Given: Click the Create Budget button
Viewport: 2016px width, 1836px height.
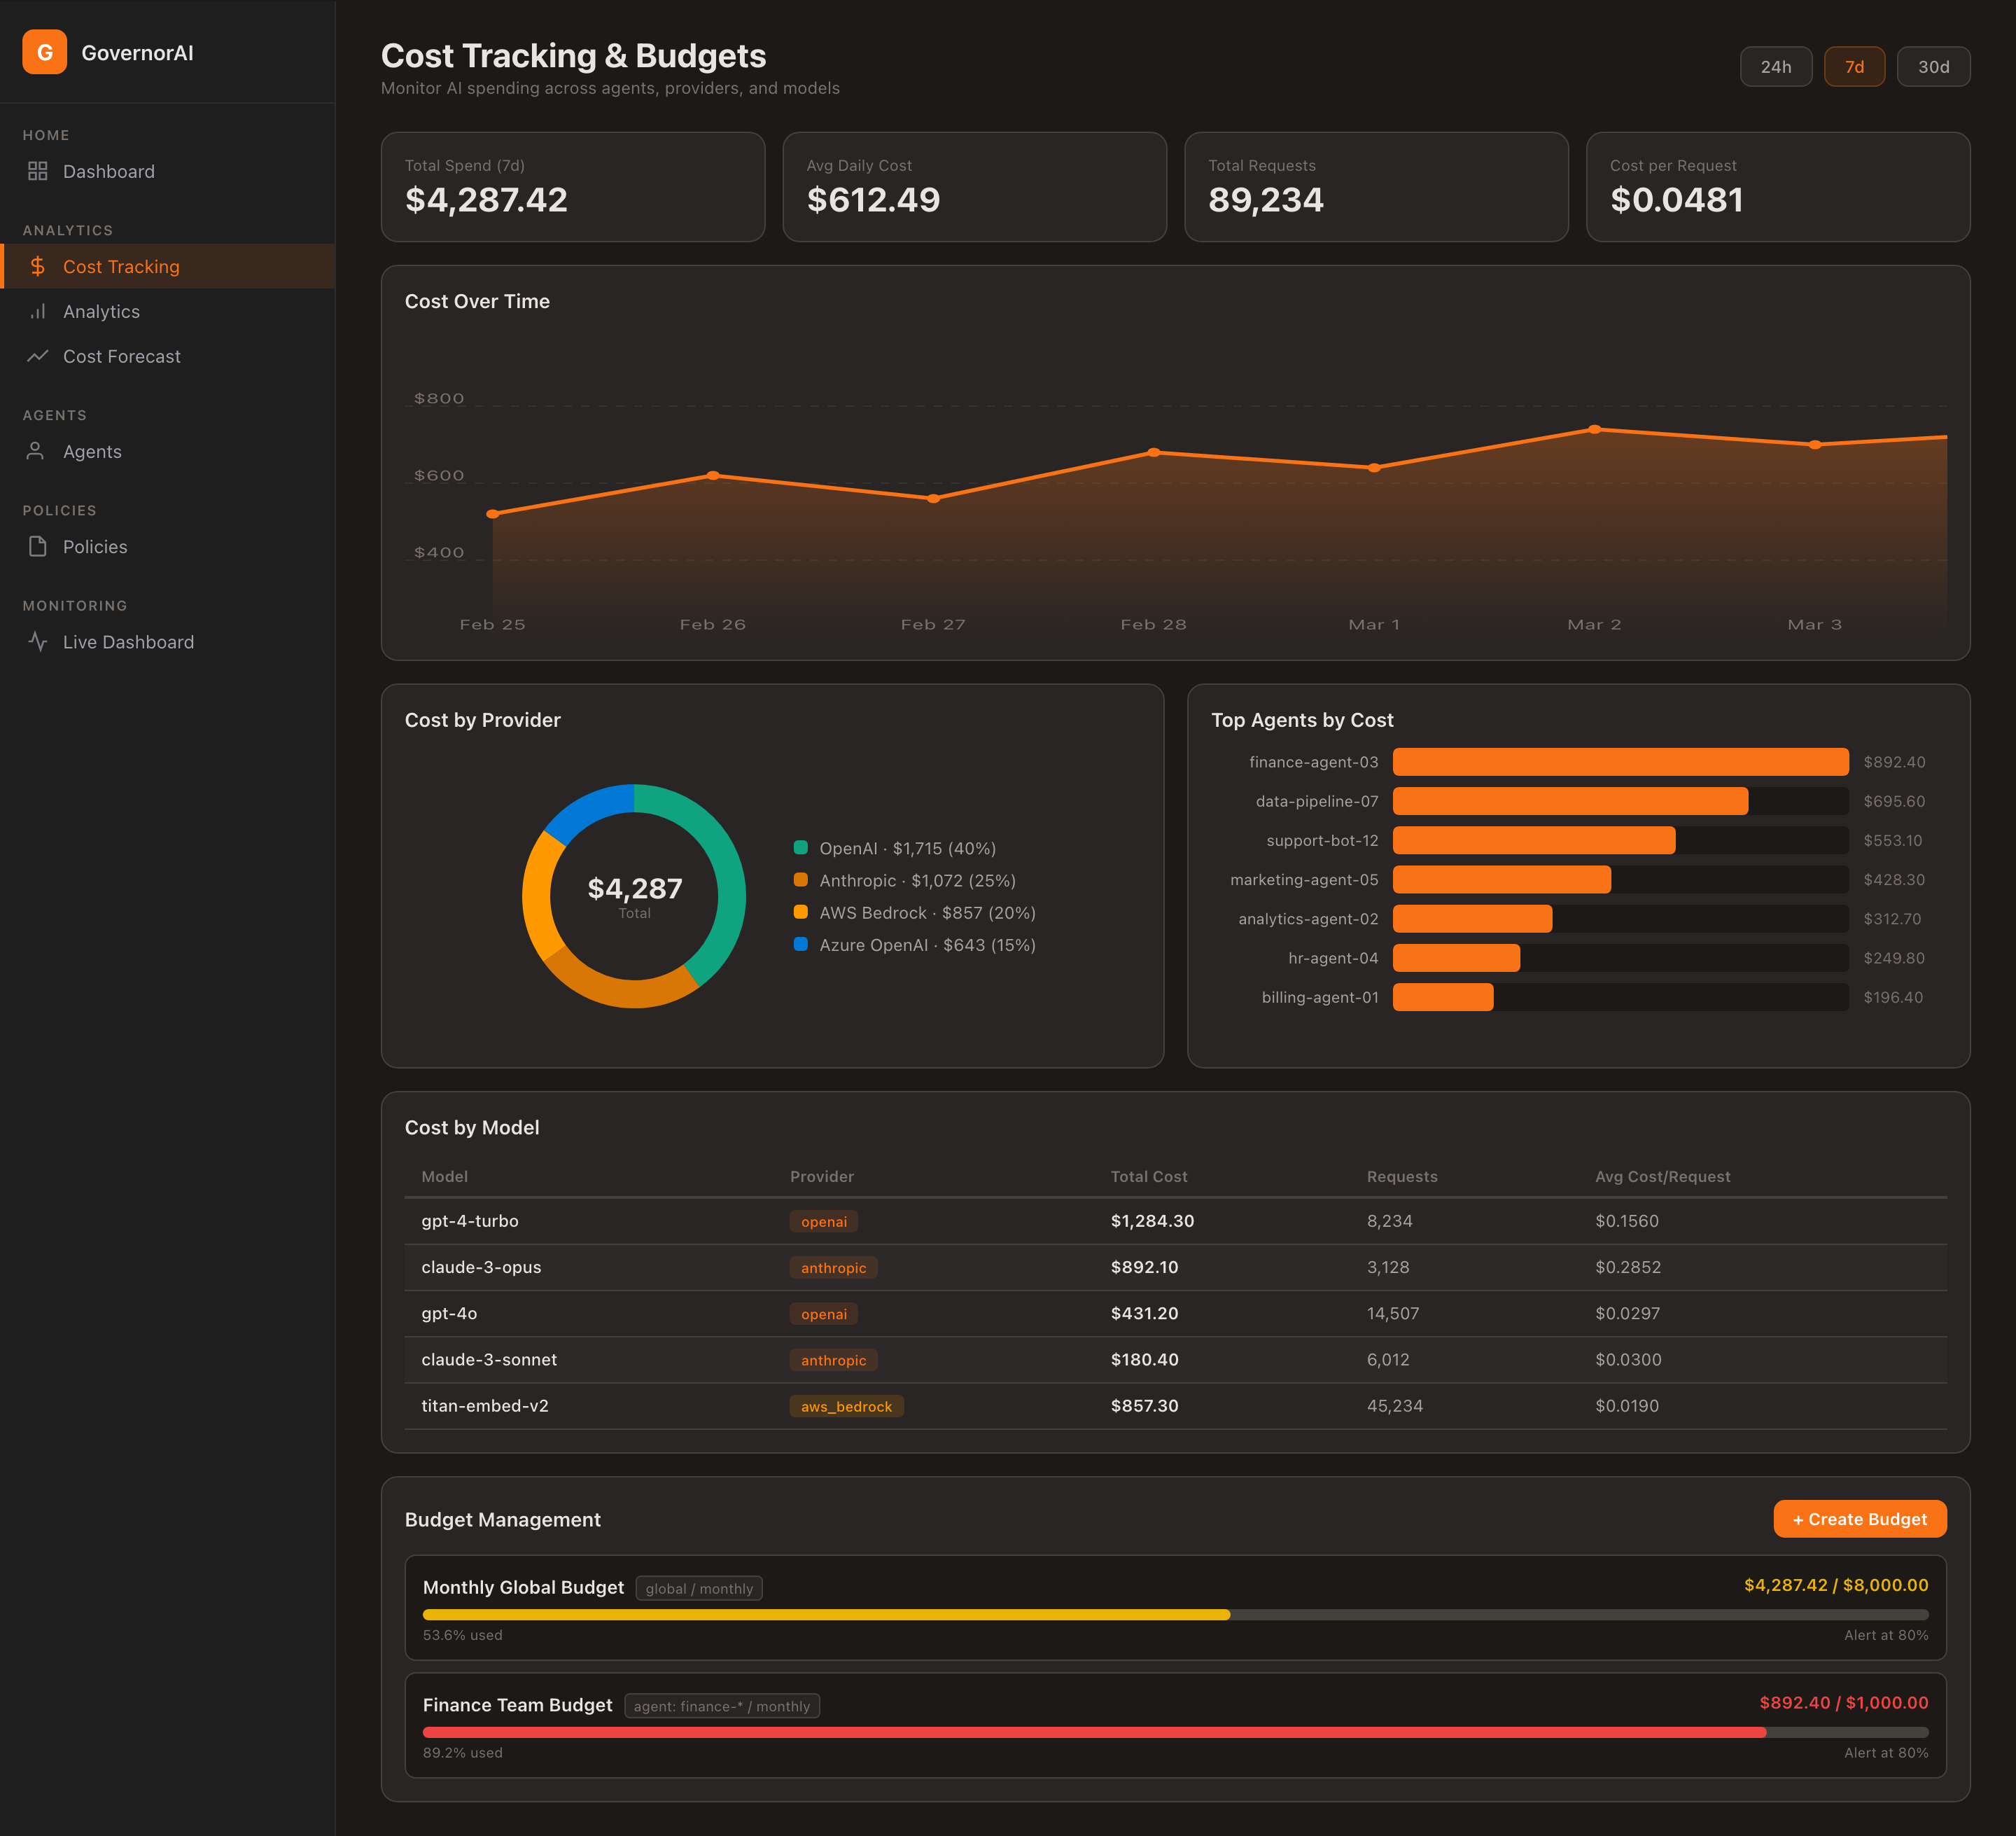Looking at the screenshot, I should coord(1859,1519).
